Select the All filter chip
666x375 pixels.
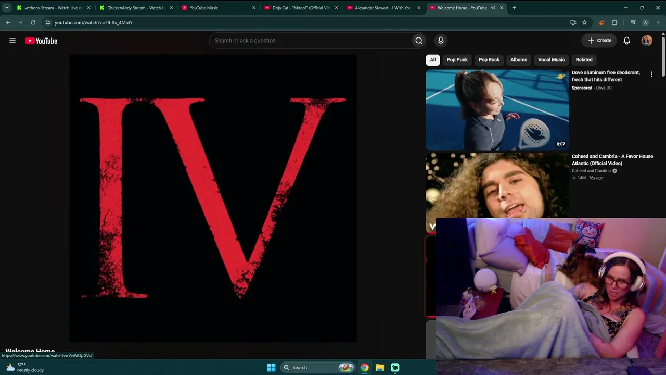(x=433, y=60)
